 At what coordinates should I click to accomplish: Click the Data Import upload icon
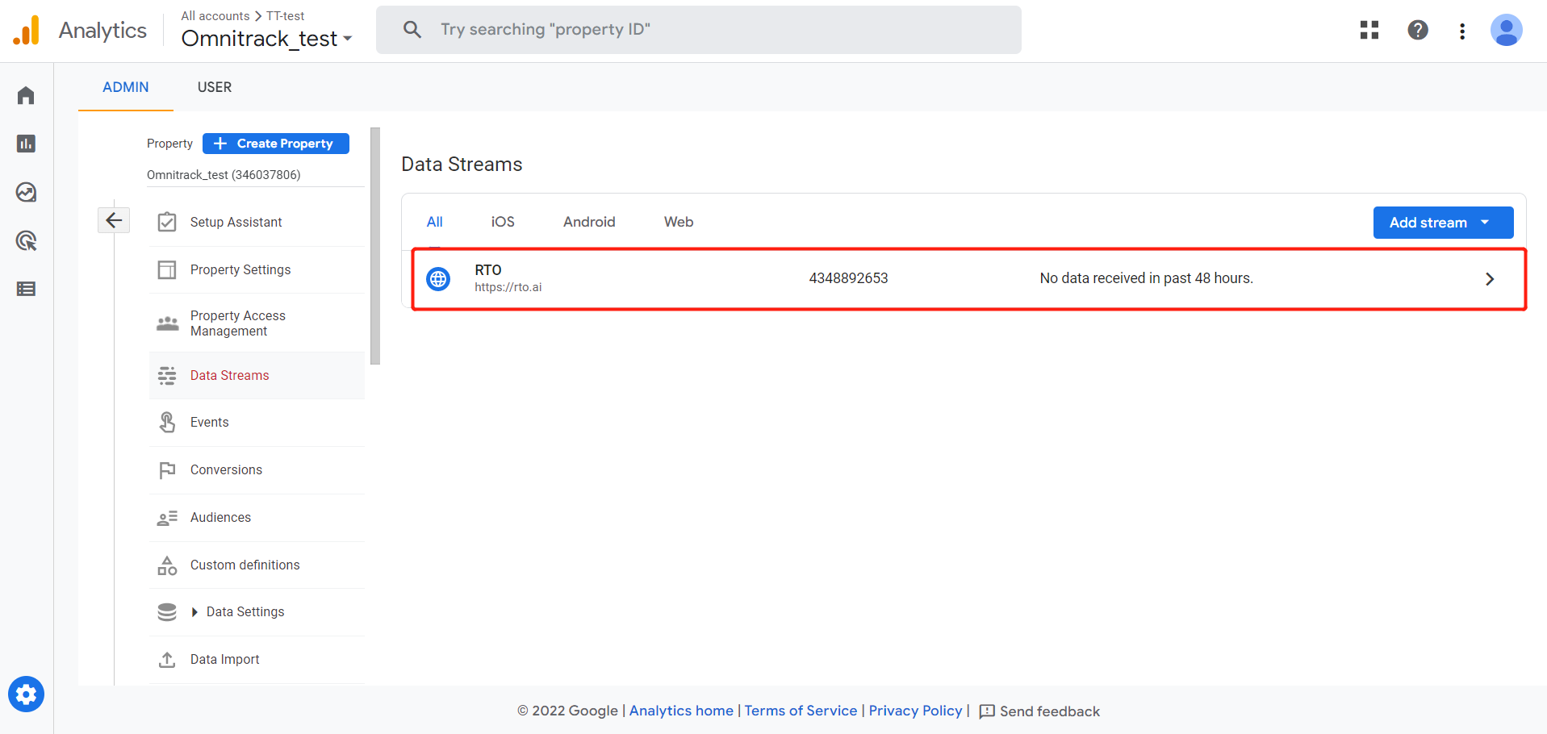coord(167,660)
